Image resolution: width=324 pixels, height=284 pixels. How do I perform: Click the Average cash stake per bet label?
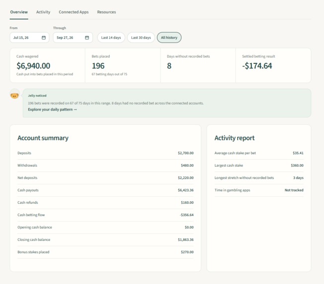(235, 153)
